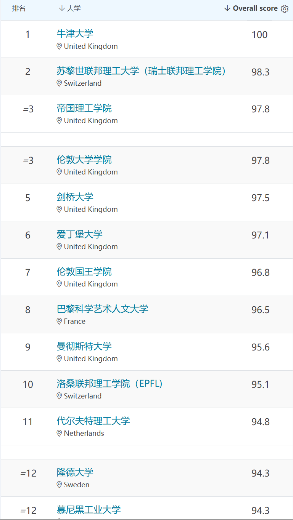Open the Overall score column settings gear

285,8
